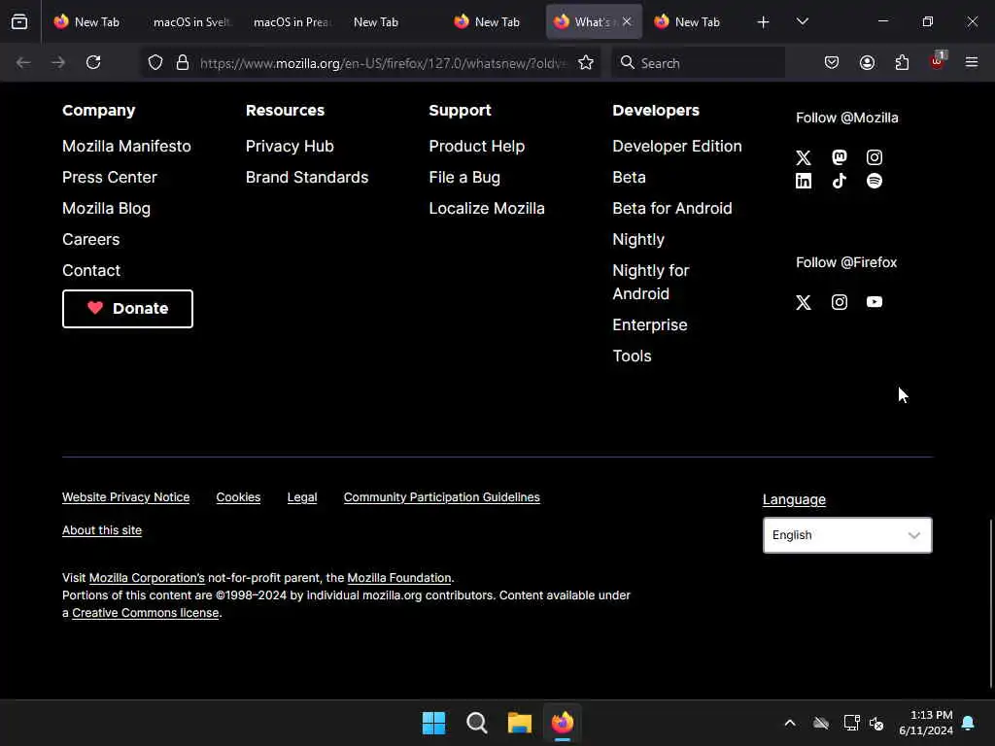Open Developer Edition link

pos(677,146)
